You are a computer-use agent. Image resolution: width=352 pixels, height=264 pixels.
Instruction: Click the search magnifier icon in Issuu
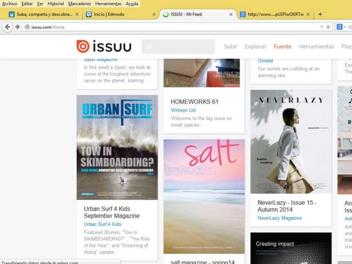148,47
